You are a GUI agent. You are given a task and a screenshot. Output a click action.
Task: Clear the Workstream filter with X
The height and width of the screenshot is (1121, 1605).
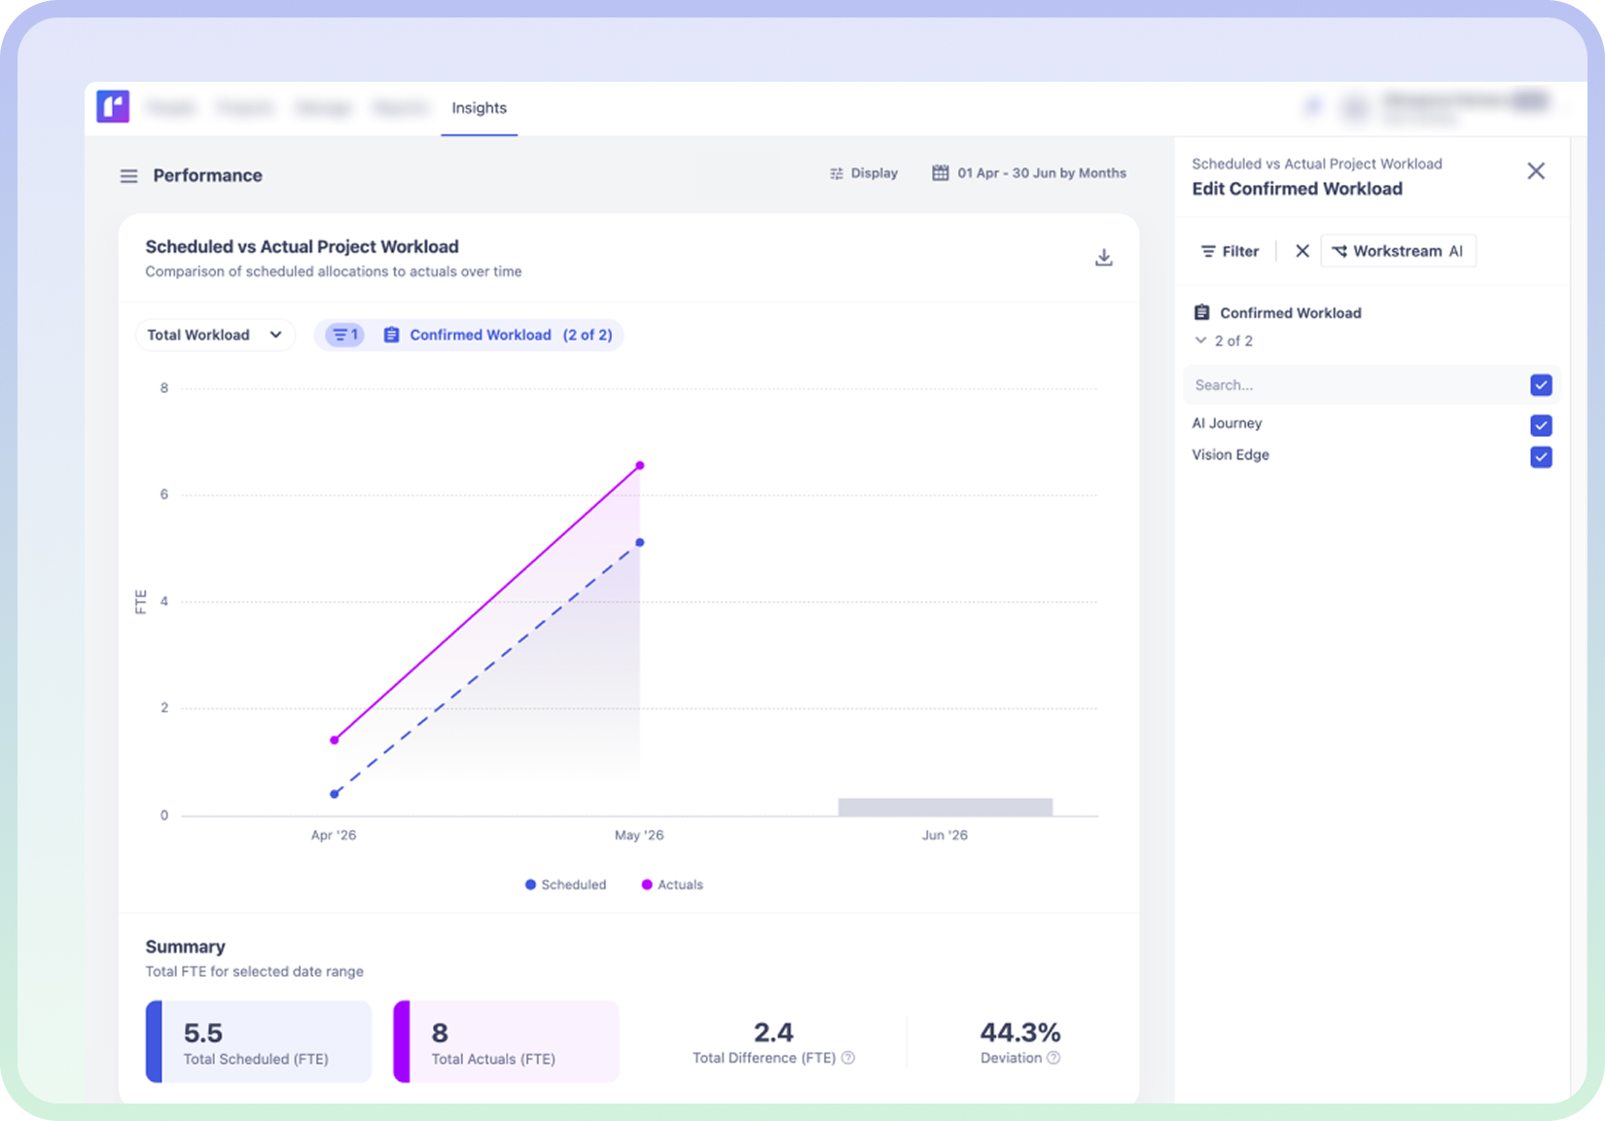[1302, 251]
